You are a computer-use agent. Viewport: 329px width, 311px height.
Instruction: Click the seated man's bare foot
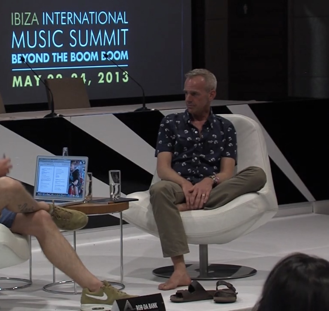click(x=175, y=279)
